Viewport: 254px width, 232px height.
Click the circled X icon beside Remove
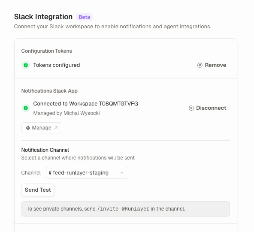click(x=200, y=65)
